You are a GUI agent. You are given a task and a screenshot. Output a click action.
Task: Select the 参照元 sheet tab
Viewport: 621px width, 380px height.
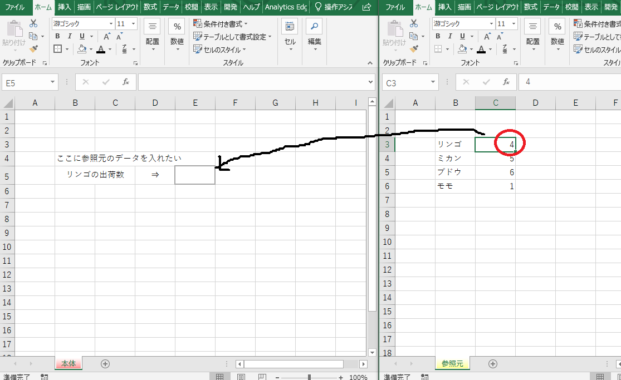452,363
